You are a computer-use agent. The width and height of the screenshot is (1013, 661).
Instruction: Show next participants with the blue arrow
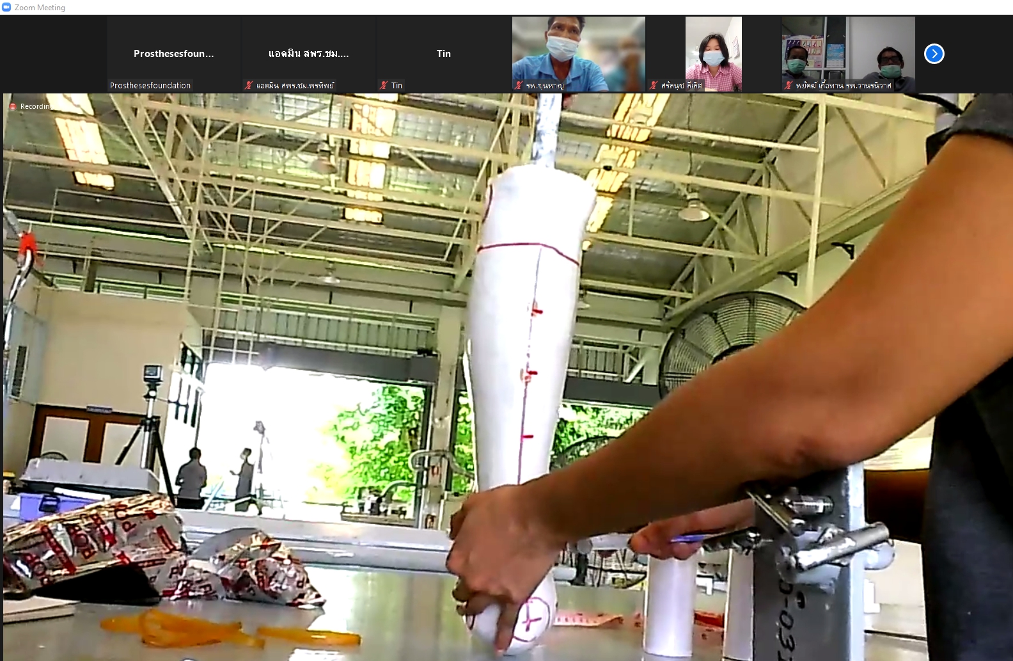(934, 54)
